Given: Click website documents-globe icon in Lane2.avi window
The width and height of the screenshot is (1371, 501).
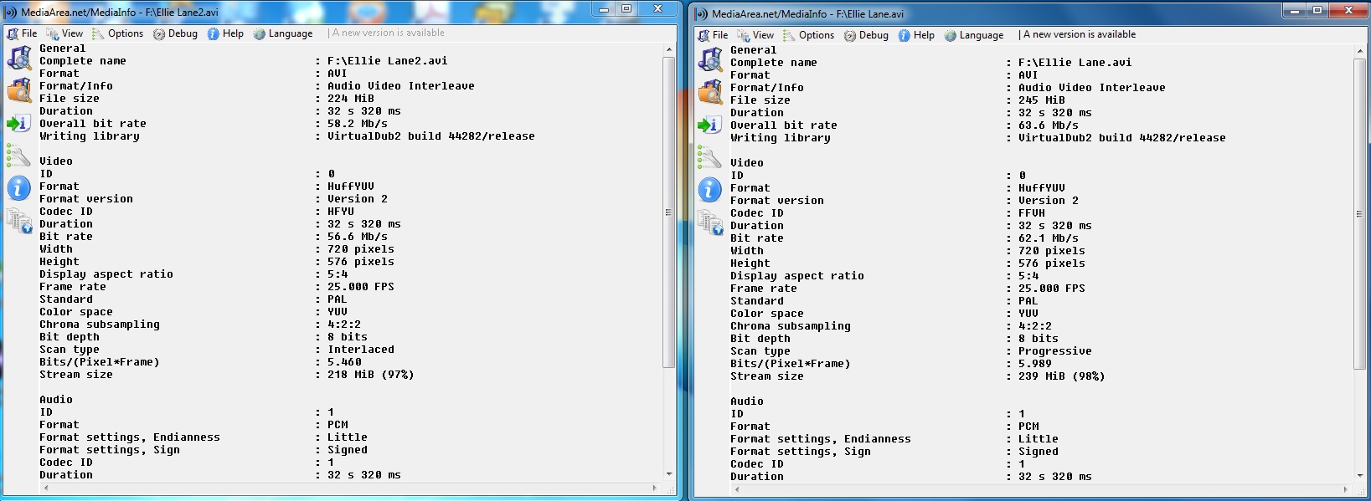Looking at the screenshot, I should [19, 221].
